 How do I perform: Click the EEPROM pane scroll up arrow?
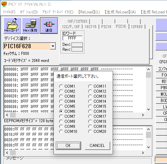click(x=148, y=129)
